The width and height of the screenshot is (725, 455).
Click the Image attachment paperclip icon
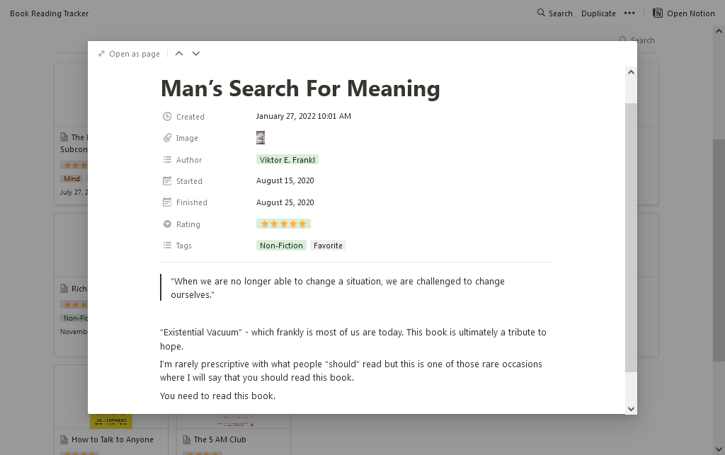(167, 138)
